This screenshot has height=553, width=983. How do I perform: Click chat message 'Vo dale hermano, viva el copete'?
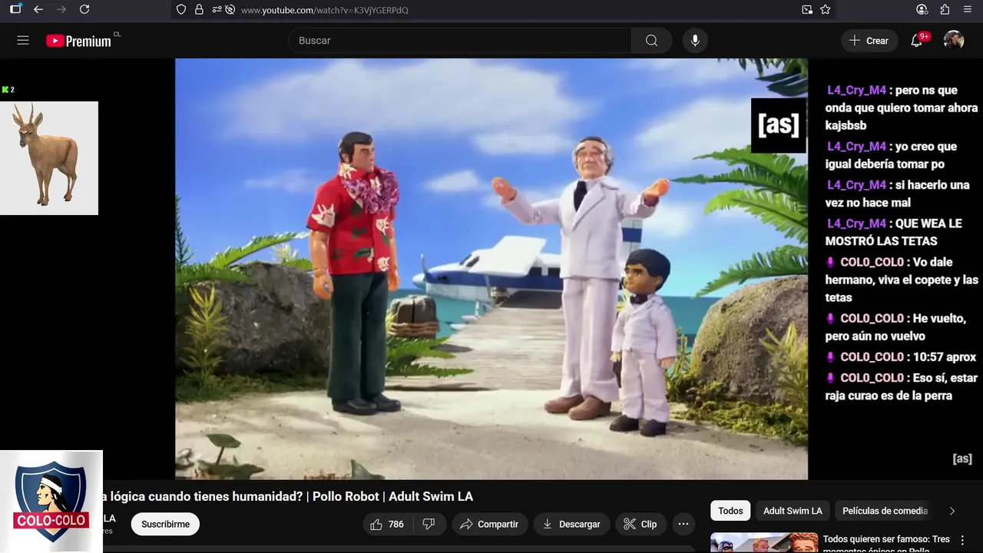coord(902,280)
